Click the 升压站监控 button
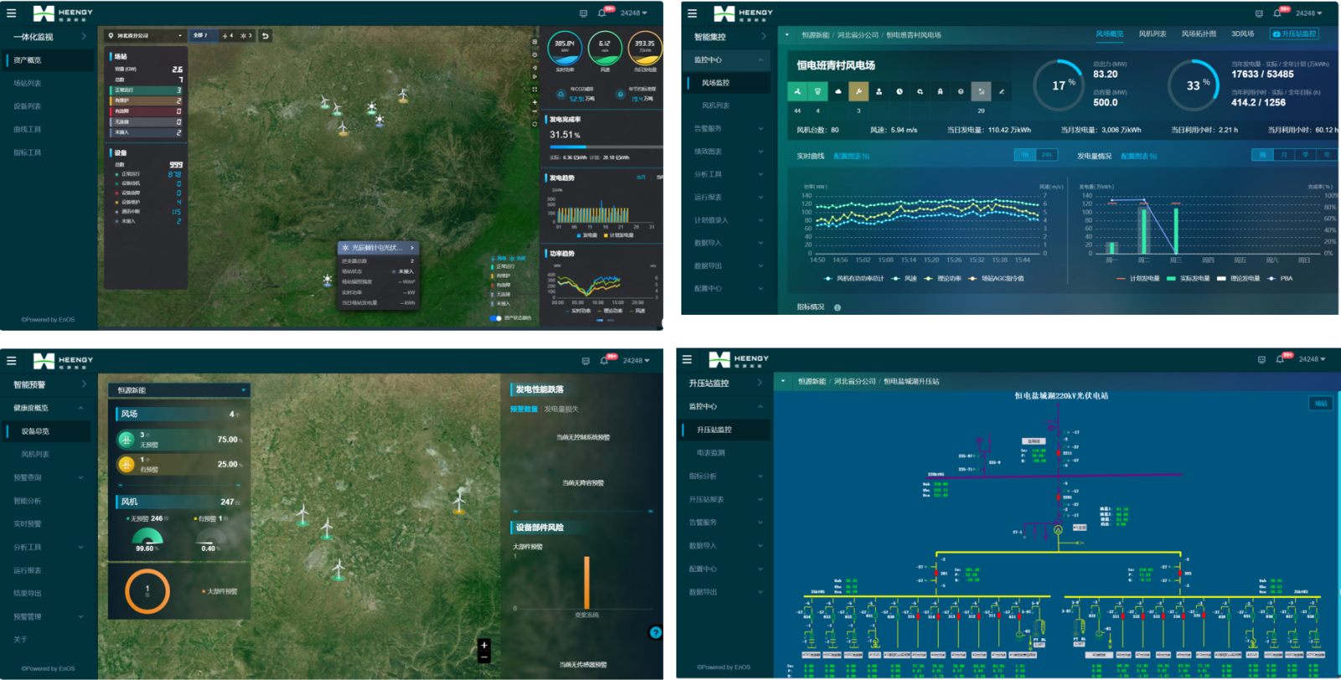 point(1294,34)
